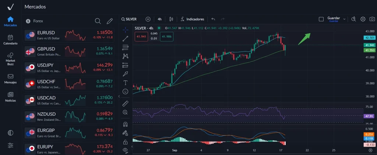Open the Forex category selector
The width and height of the screenshot is (377, 155).
click(x=35, y=21)
